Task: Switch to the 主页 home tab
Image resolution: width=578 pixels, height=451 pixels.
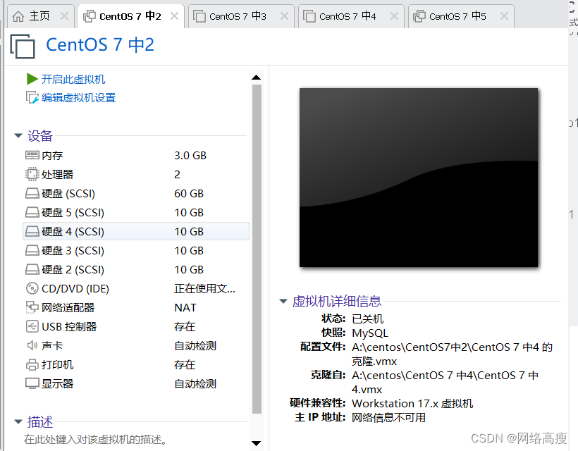Action: click(x=39, y=16)
